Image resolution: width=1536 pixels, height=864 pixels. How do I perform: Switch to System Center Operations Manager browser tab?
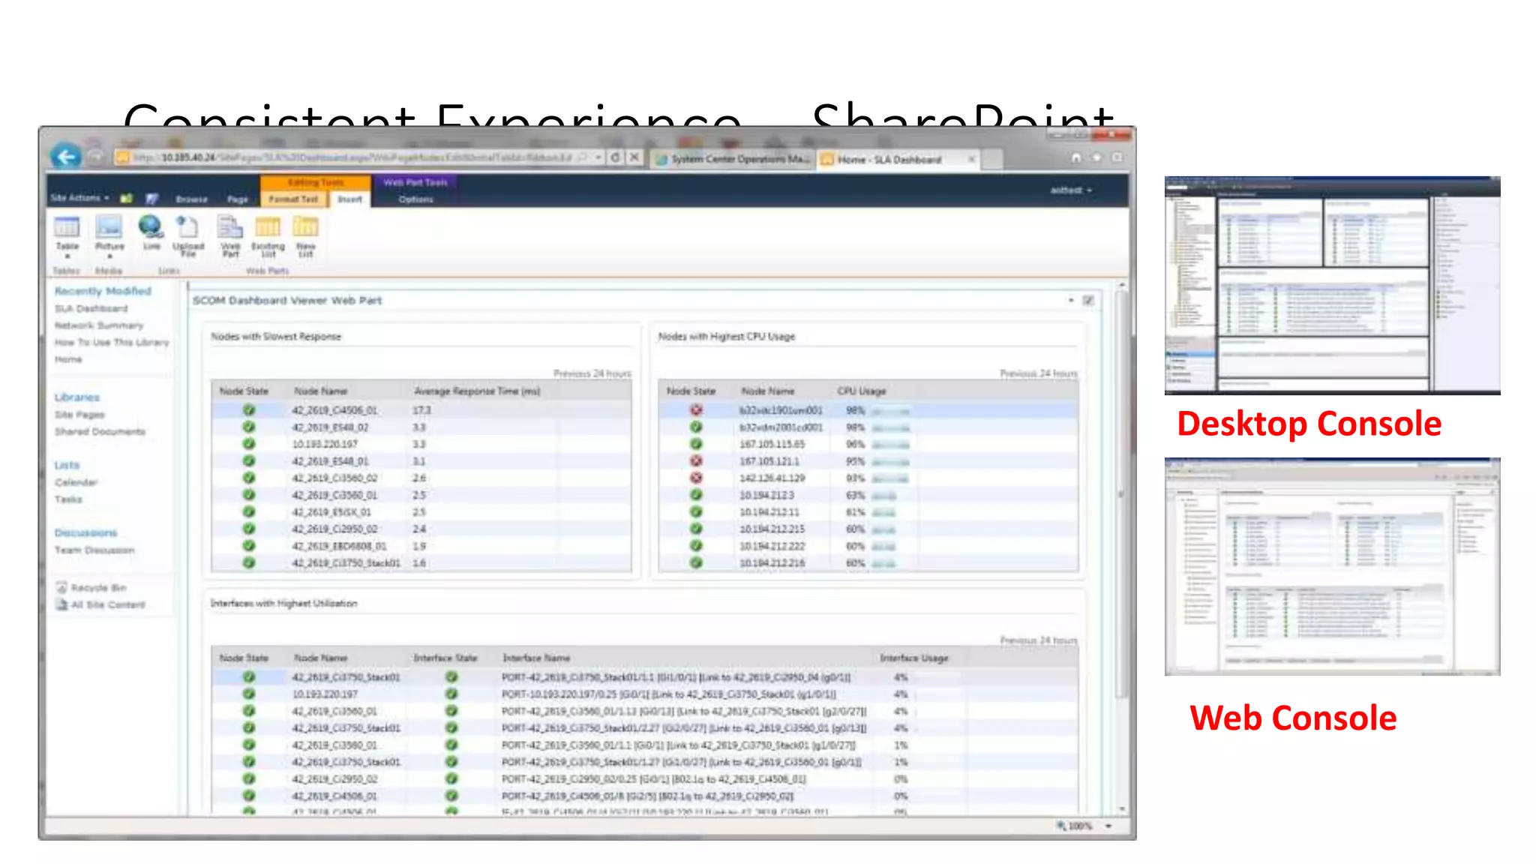point(733,159)
